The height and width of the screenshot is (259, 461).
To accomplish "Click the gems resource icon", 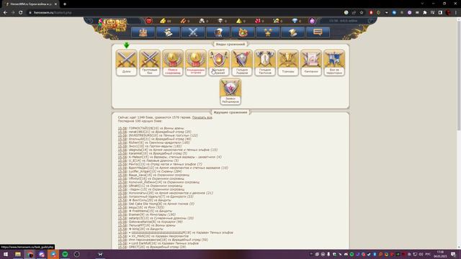I will click(276, 21).
